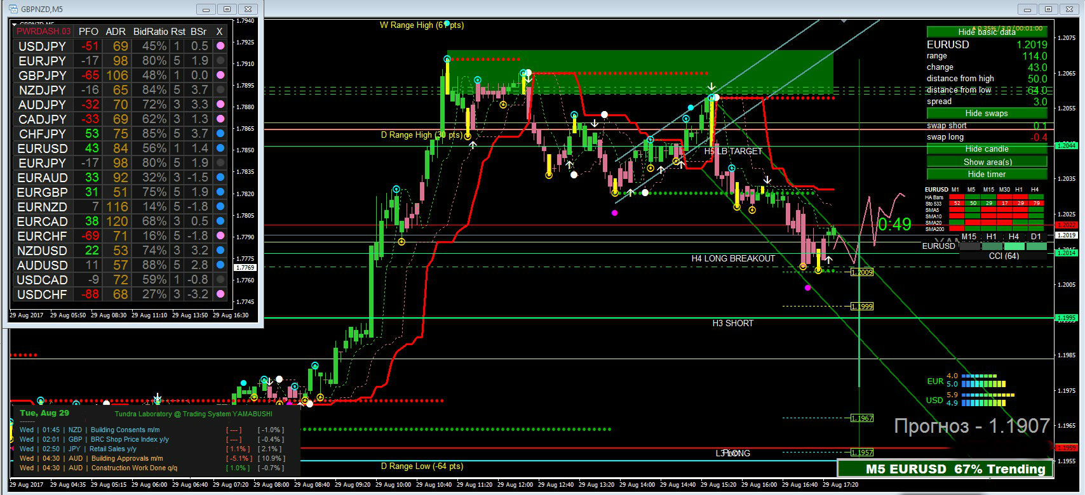Click the CCI color box under M15

[969, 246]
